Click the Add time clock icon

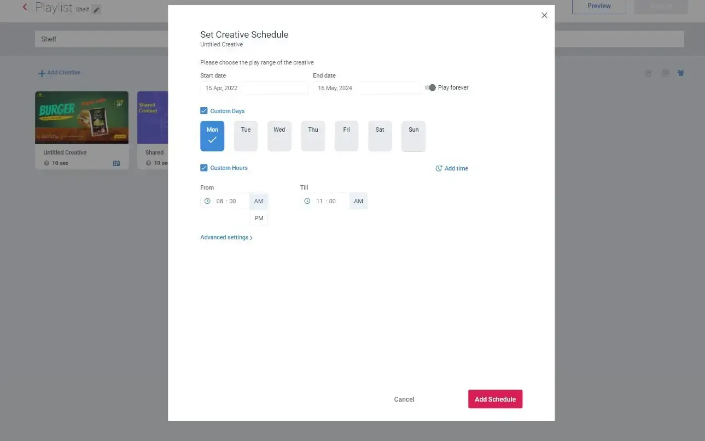point(438,168)
